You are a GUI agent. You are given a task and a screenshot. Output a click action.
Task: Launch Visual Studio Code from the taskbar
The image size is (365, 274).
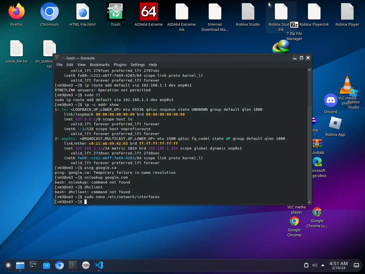(99, 265)
